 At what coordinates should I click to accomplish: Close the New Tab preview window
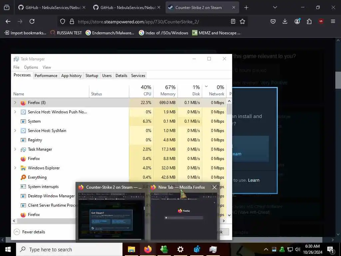(214, 187)
